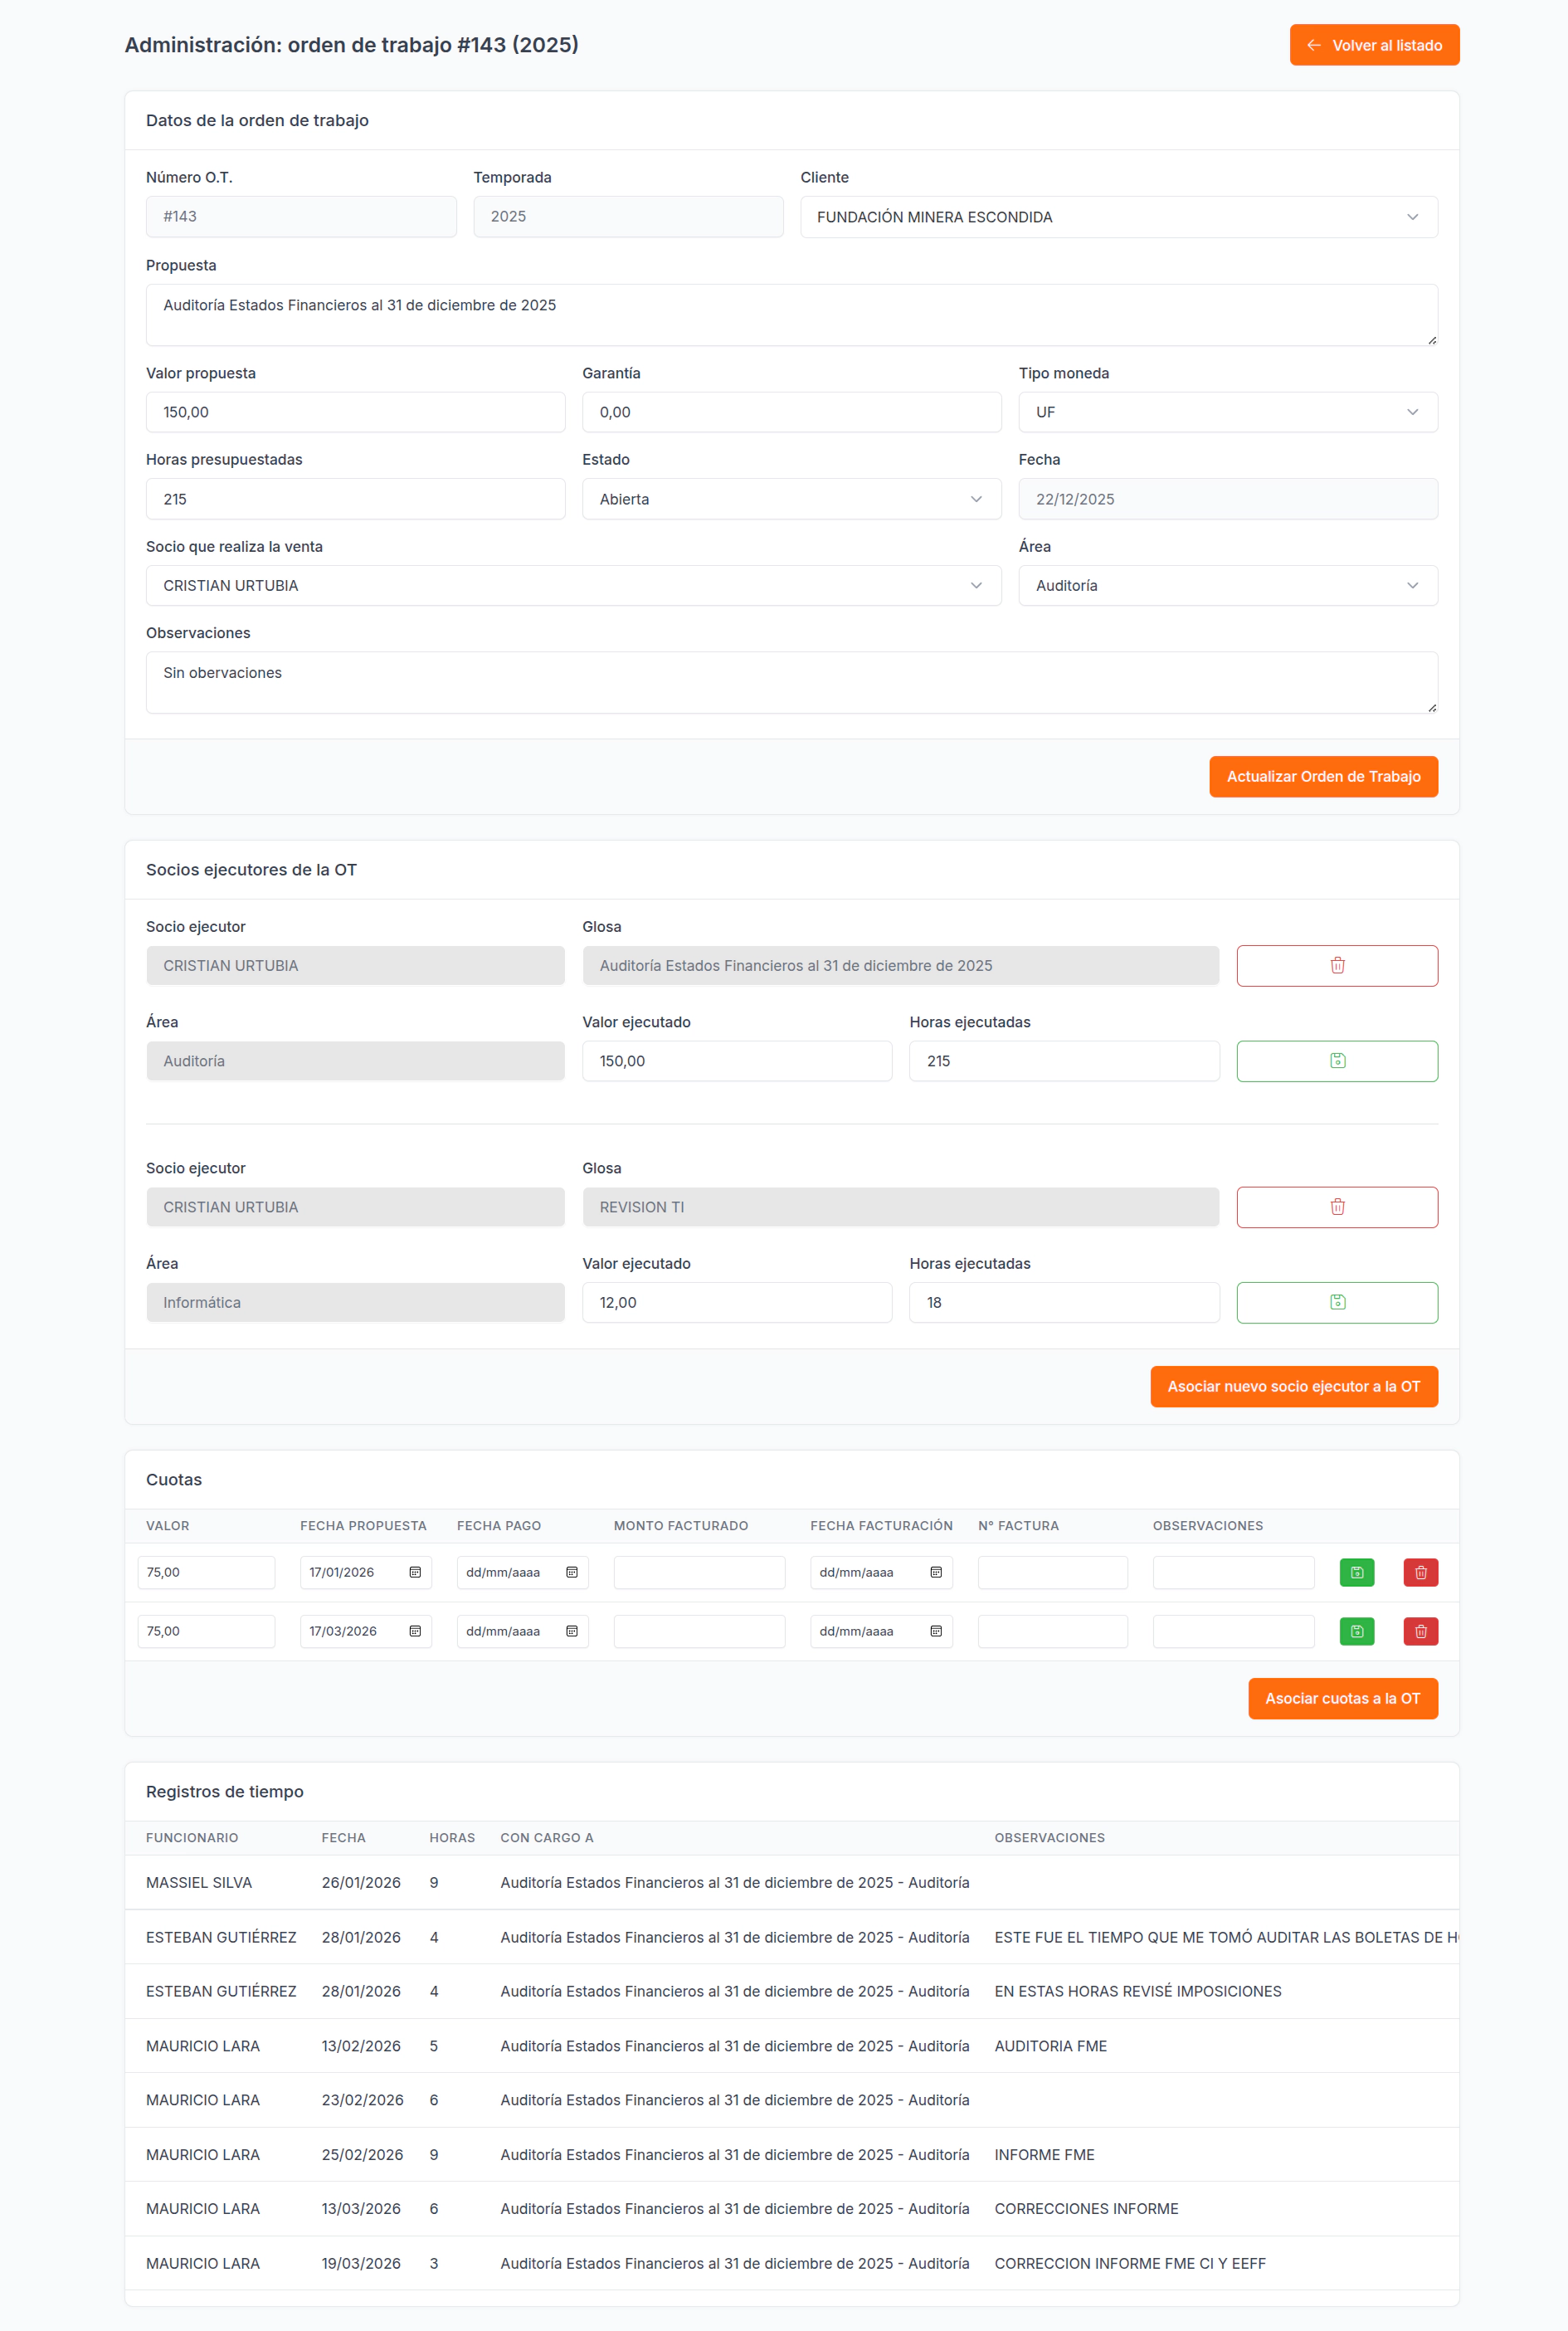Open fecha facturación calendar in 17/03/2026 row
The width and height of the screenshot is (1568, 2331).
(936, 1630)
